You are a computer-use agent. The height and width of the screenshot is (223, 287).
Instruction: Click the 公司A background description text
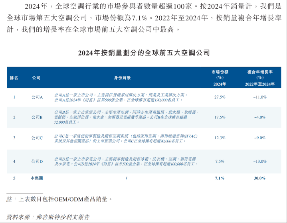point(121,97)
